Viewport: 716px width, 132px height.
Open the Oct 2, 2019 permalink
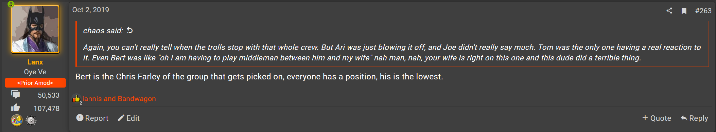click(91, 10)
